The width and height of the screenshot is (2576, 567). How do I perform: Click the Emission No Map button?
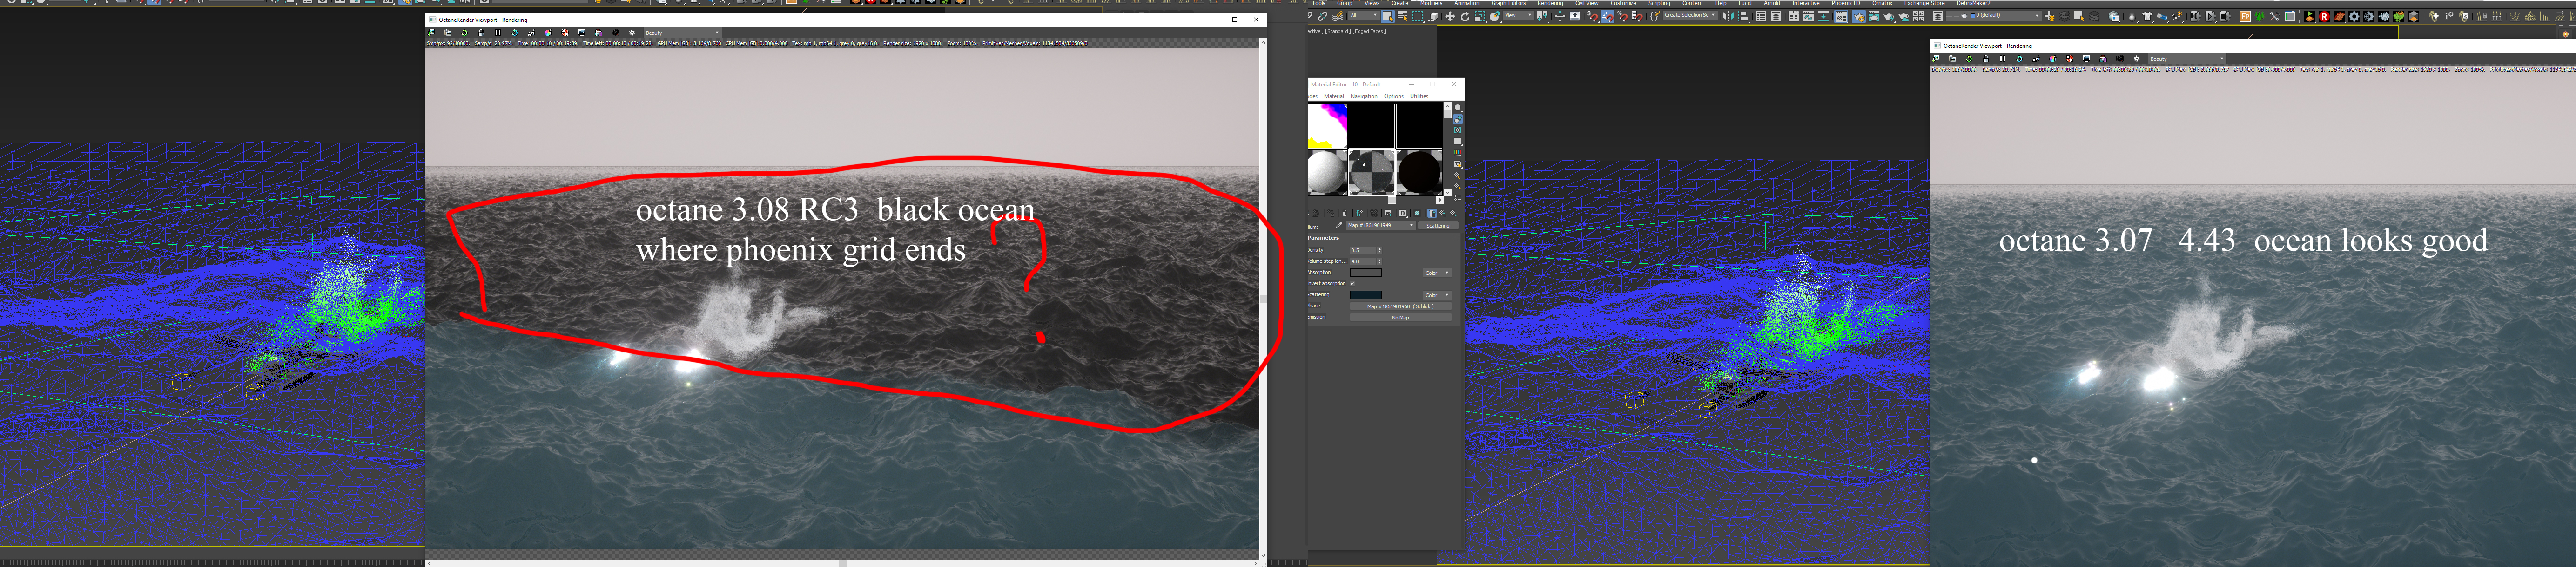point(1400,318)
